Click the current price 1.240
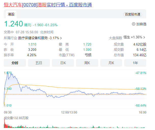155x130 pixels. tap(13, 24)
